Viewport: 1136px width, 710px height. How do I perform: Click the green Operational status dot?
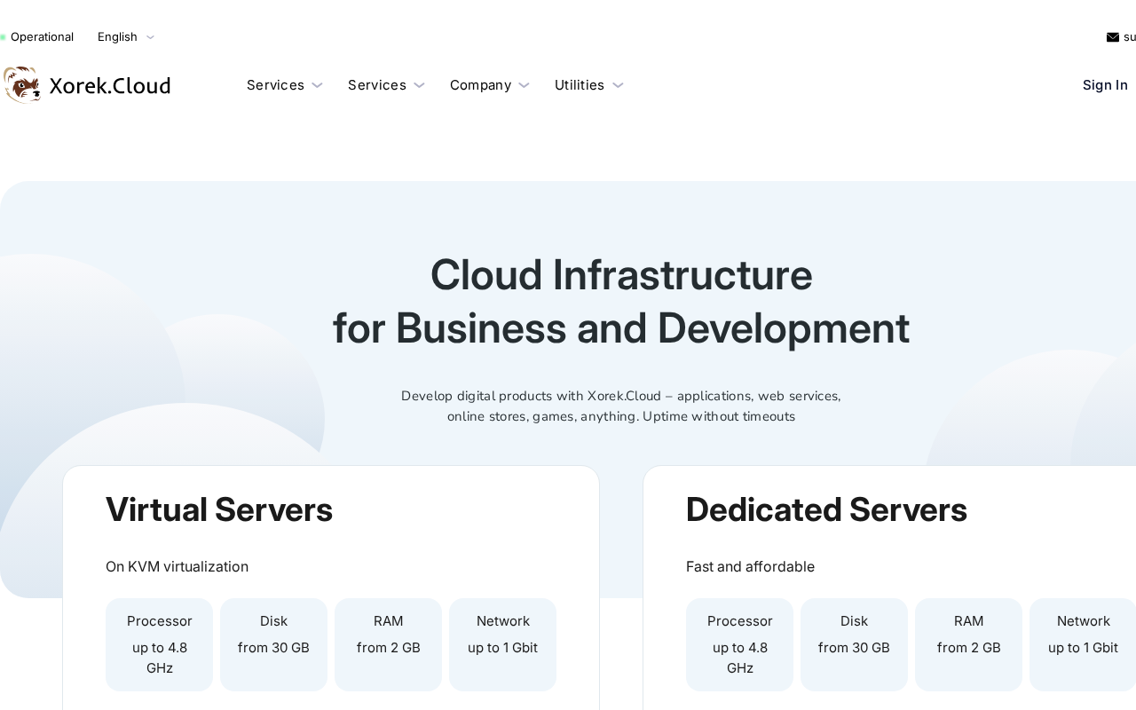pos(4,37)
